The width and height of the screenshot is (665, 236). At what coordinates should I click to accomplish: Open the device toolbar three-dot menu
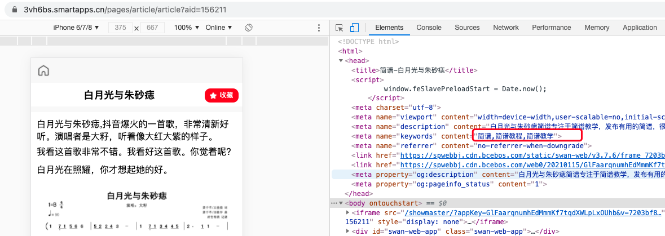click(319, 28)
